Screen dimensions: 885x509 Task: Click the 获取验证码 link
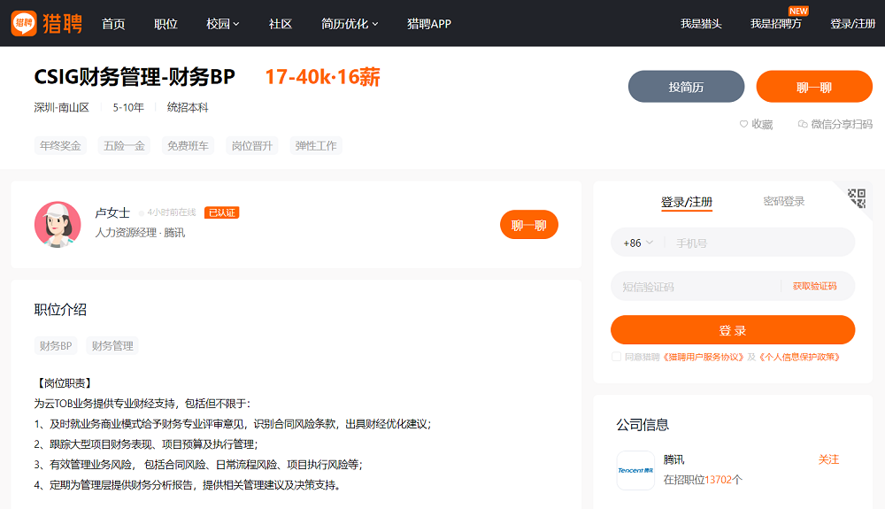(x=814, y=286)
